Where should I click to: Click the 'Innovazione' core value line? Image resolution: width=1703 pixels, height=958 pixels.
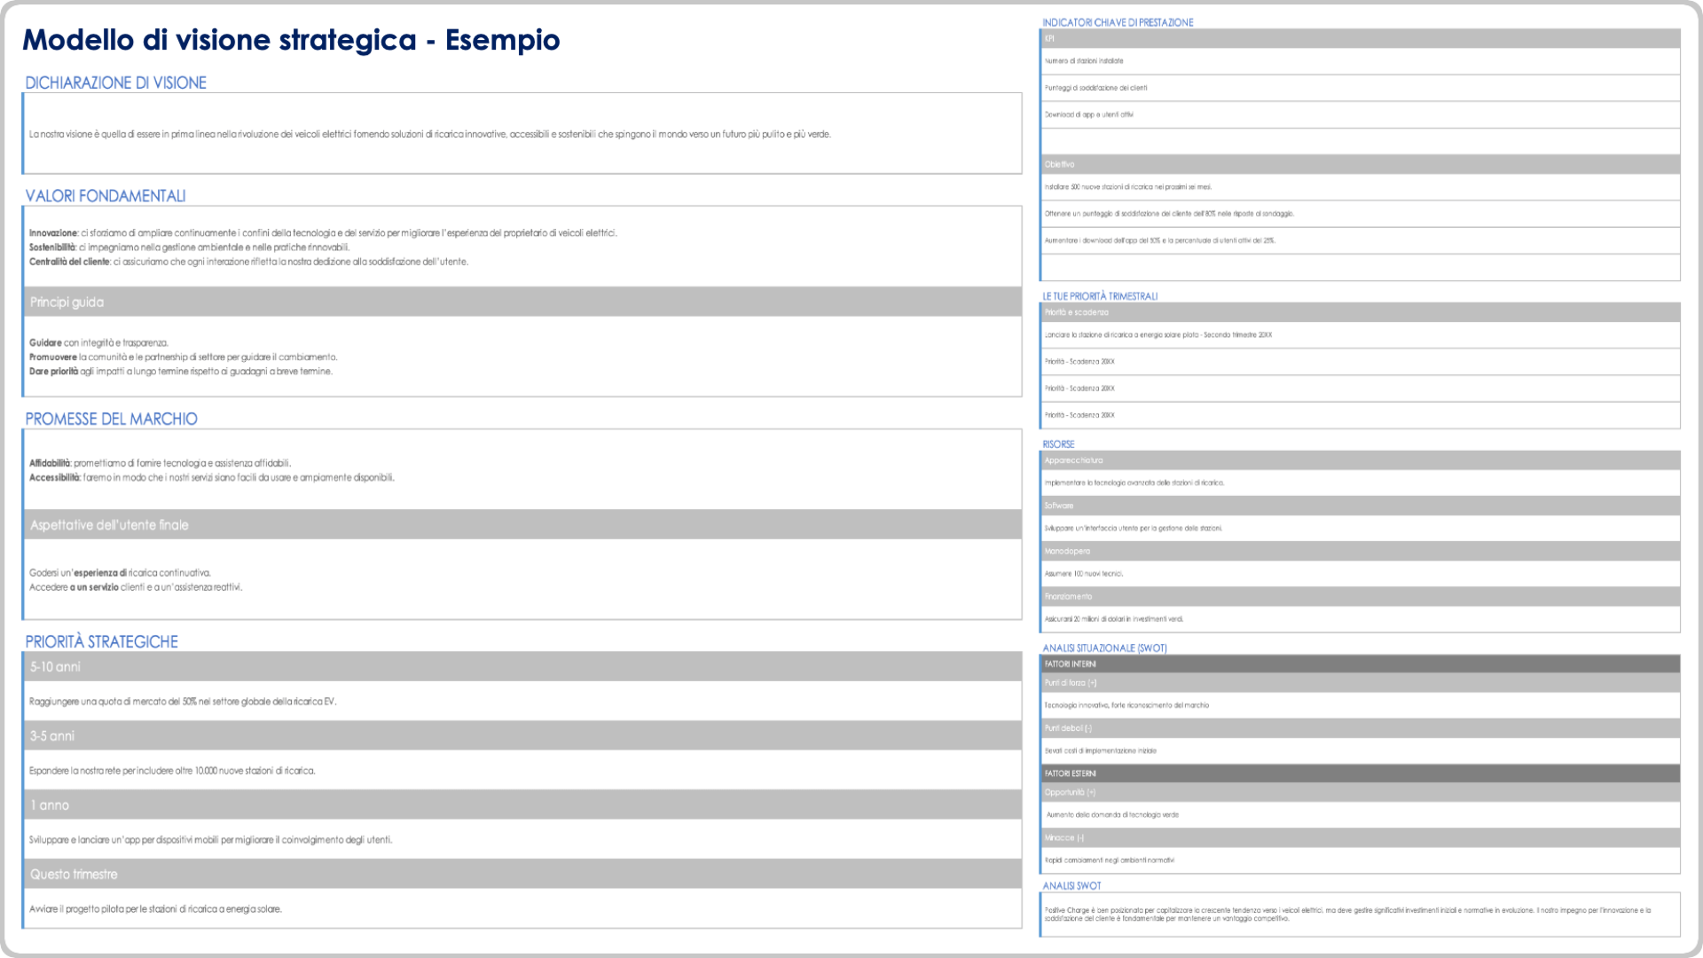pos(323,233)
